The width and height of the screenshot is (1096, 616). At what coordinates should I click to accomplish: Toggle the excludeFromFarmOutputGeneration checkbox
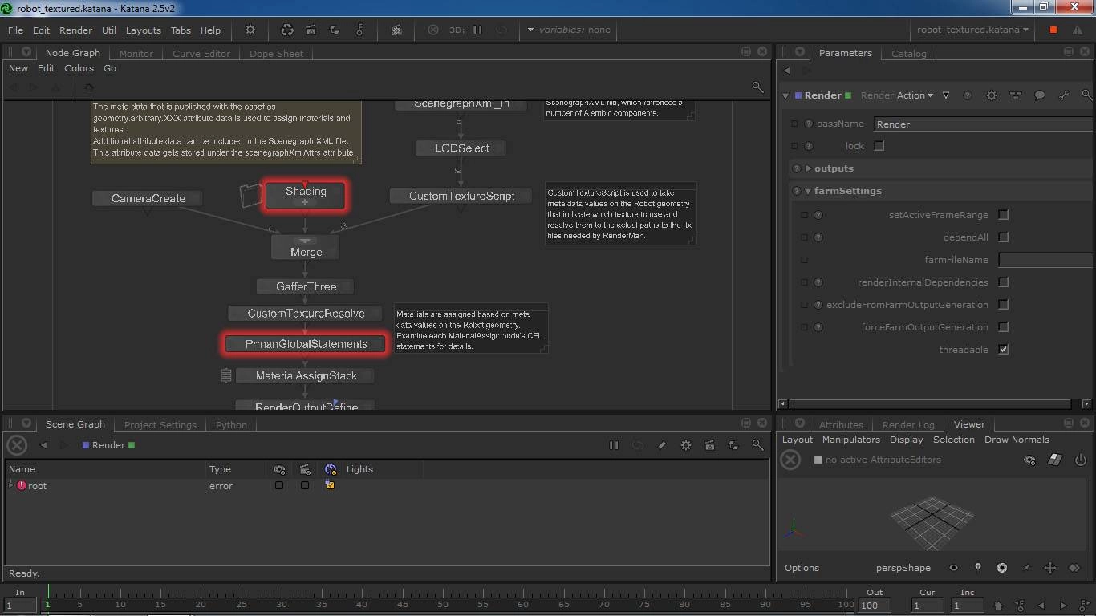click(1003, 305)
